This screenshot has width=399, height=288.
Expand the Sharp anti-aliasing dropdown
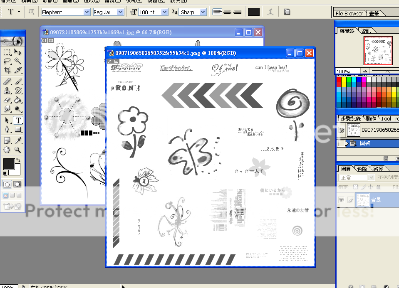tap(203, 12)
